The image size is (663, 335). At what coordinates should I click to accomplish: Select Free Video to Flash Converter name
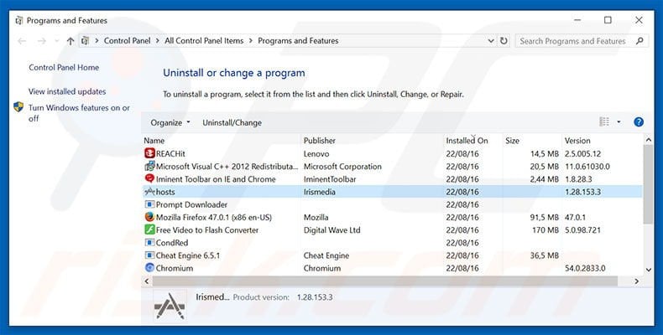[x=207, y=230]
